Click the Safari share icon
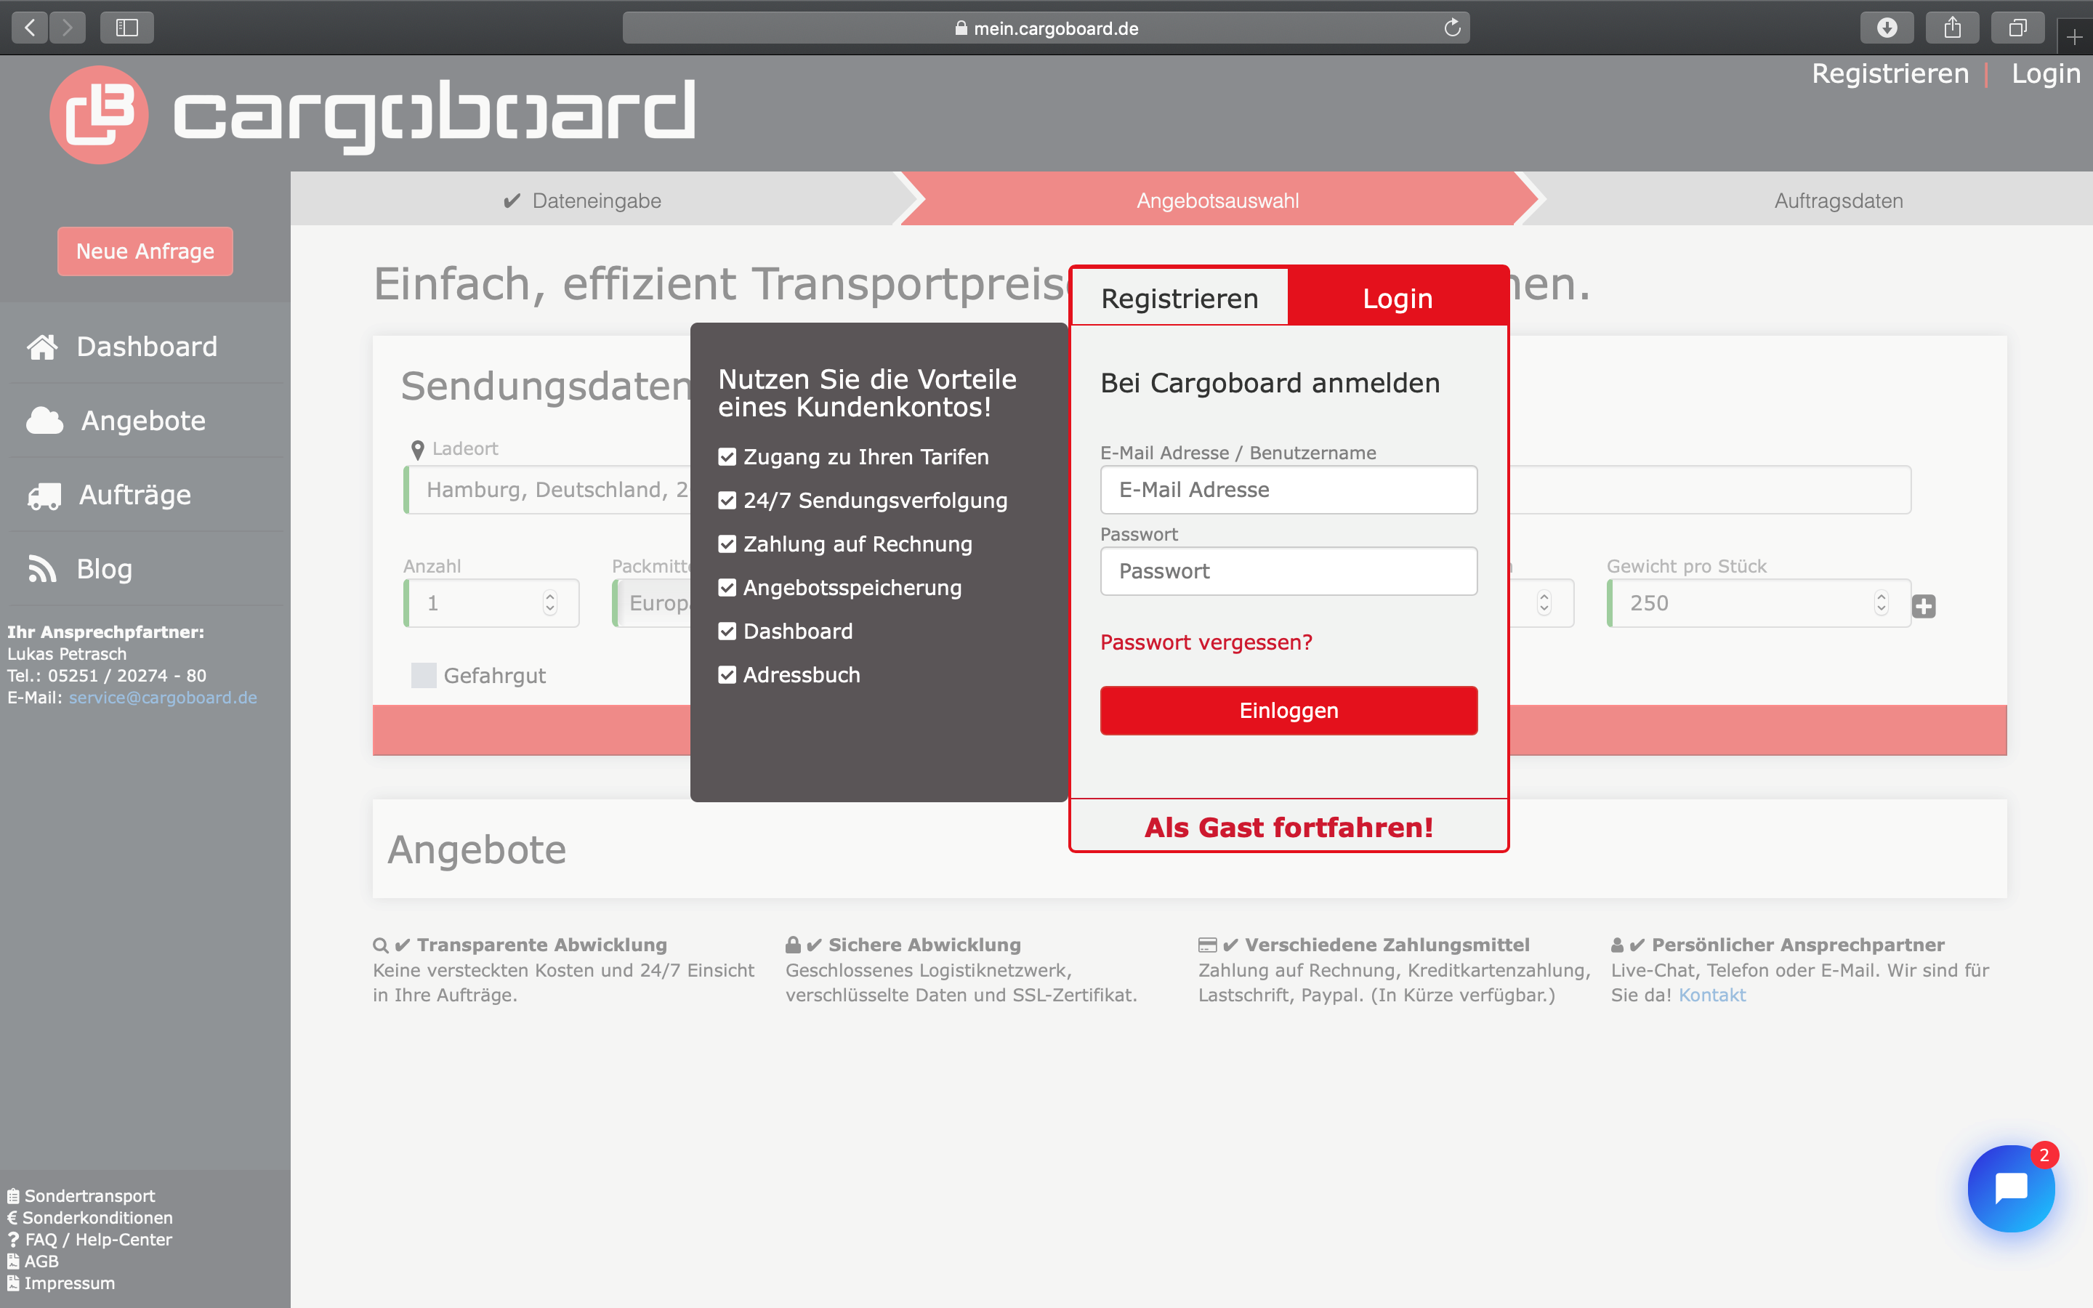The image size is (2093, 1308). 1953,28
